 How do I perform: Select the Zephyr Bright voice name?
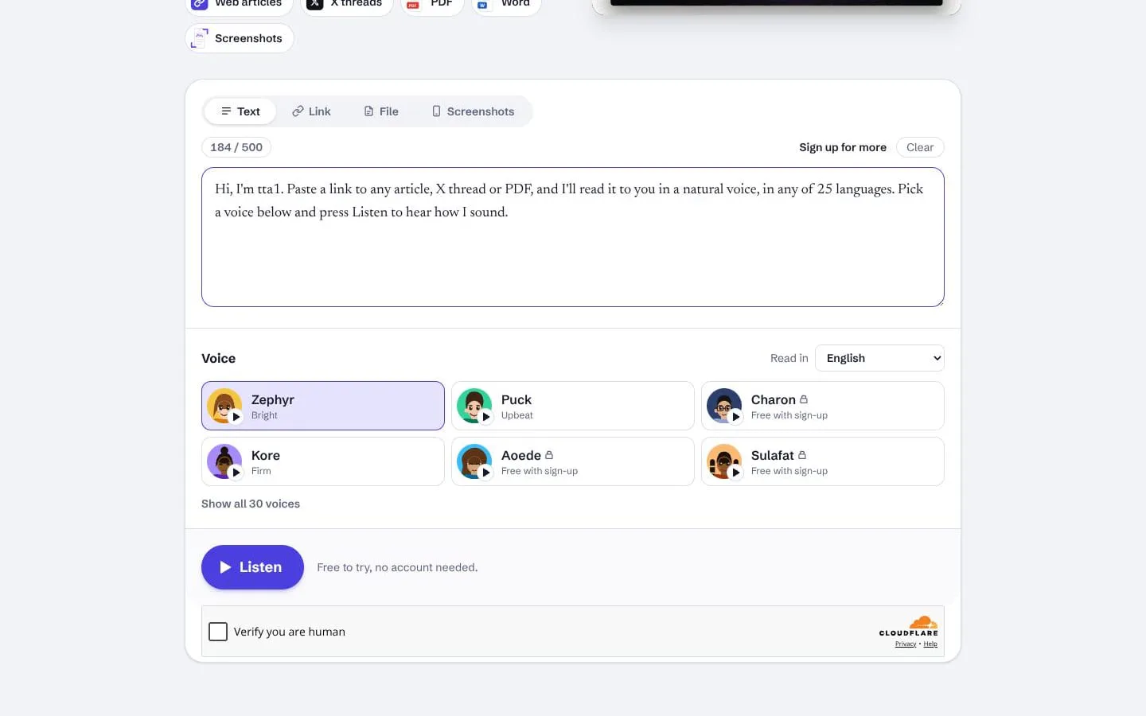[273, 399]
